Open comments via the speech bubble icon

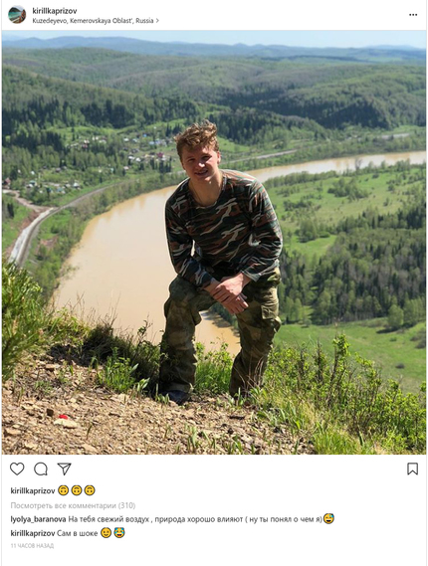click(x=41, y=469)
